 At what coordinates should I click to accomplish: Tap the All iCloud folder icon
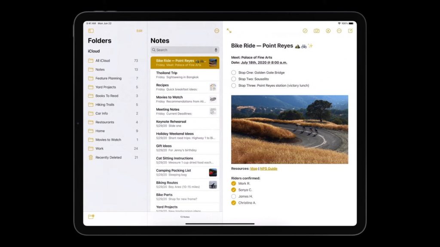click(91, 60)
